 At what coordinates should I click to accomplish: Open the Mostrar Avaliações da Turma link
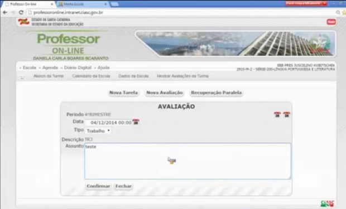pos(182,76)
